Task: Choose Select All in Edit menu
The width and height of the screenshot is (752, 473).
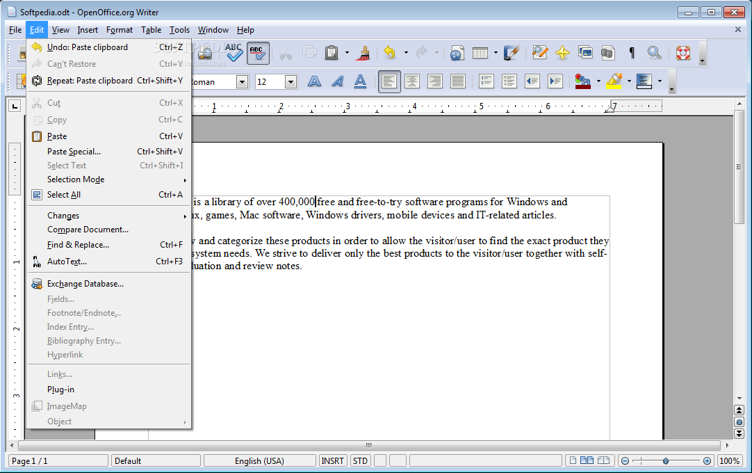Action: coord(109,195)
